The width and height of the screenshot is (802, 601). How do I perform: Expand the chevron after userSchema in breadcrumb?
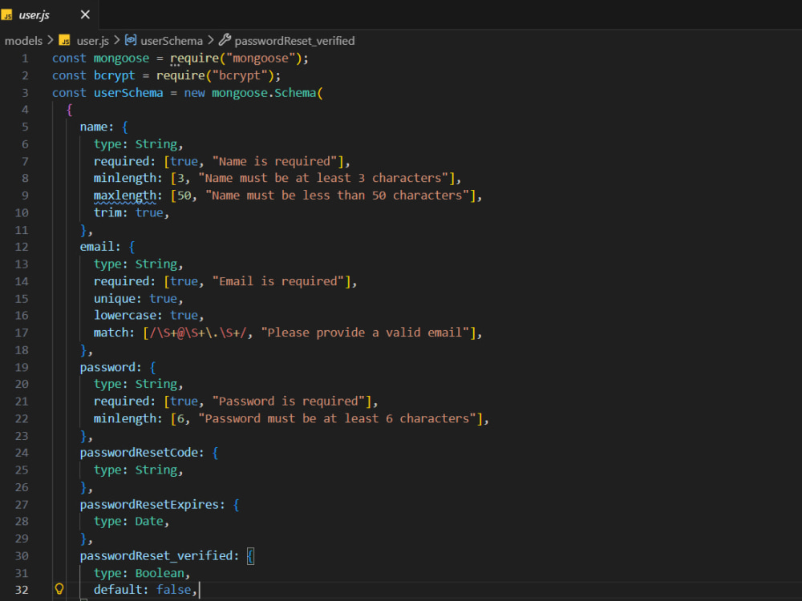[211, 40]
